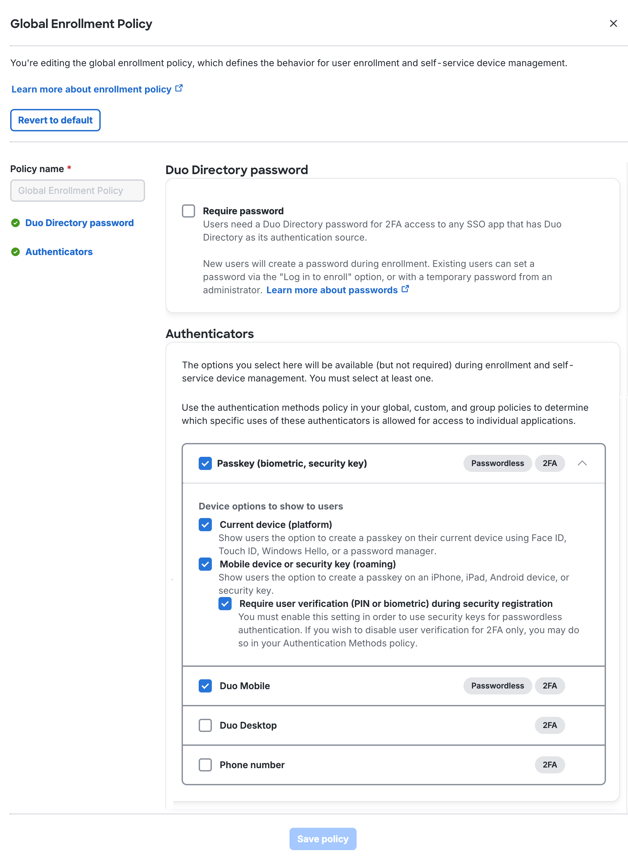Uncheck Passkey (biometric, security key) option

205,463
